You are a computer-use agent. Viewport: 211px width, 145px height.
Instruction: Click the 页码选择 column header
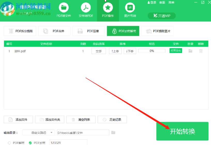[99, 44]
